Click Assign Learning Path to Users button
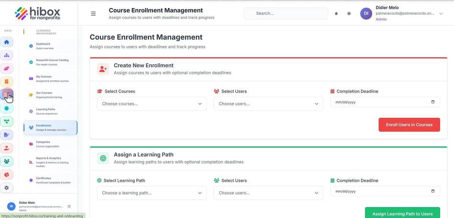The height and width of the screenshot is (218, 454). 402,214
